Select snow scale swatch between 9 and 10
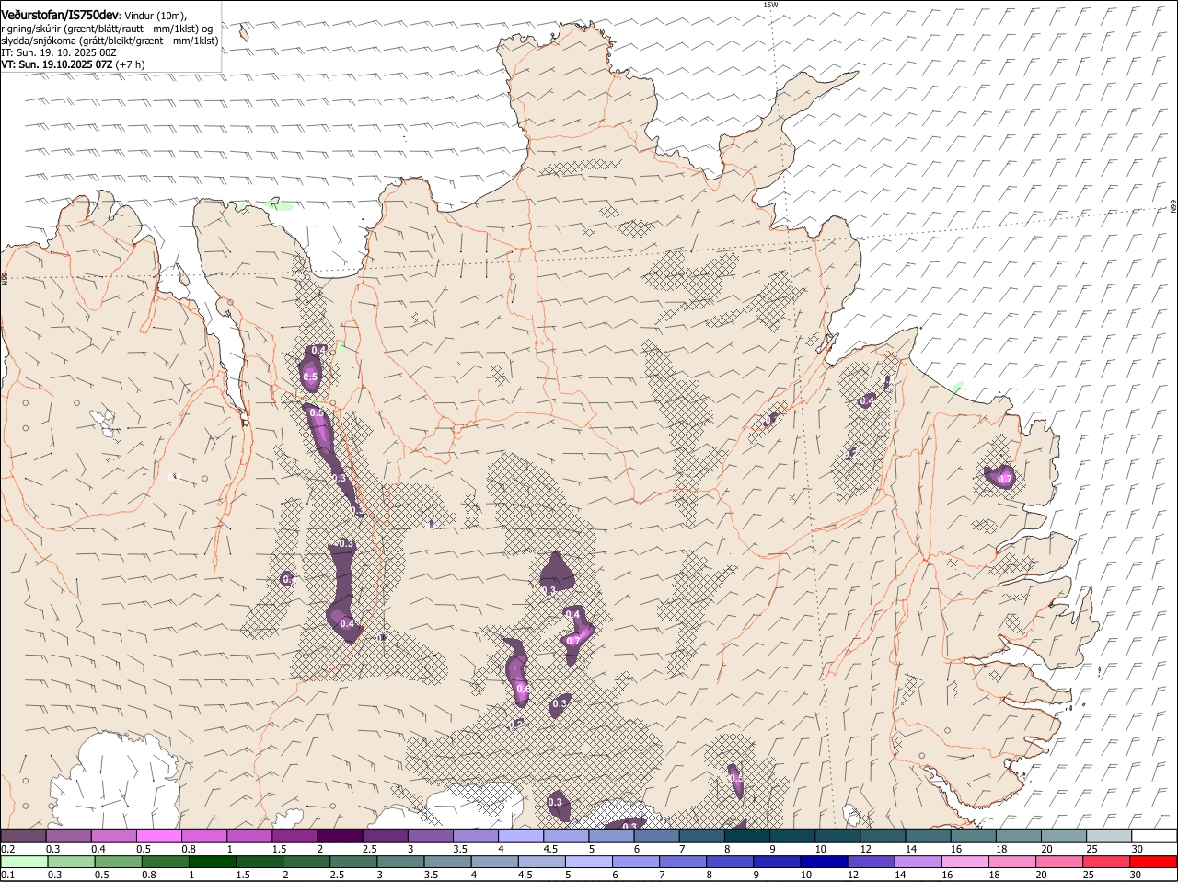 pos(792,836)
